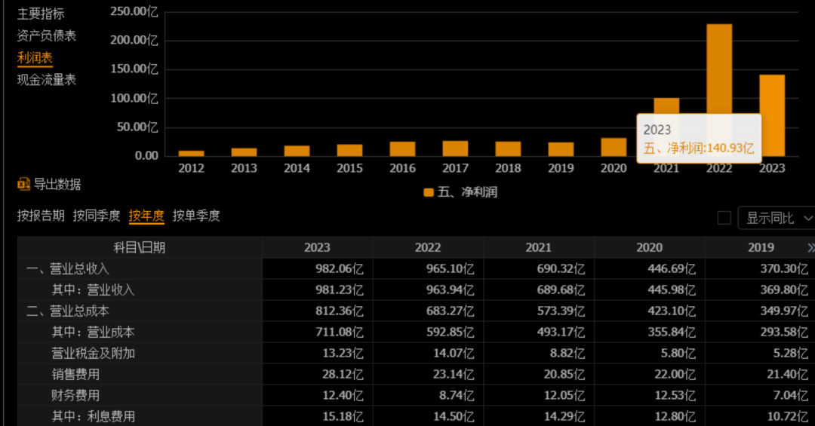Click the 2015 net profit bar
Screen dimensions: 815x426
(350, 150)
